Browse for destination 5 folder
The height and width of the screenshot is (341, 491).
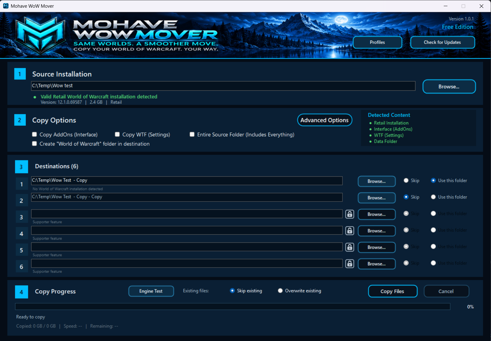(x=377, y=247)
